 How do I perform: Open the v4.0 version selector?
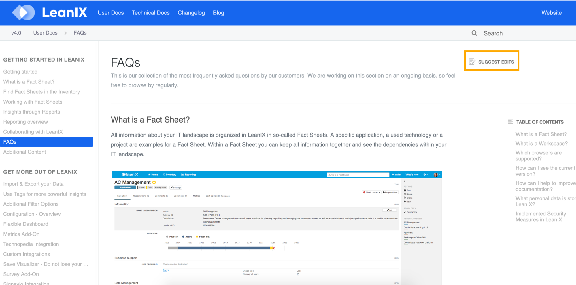pyautogui.click(x=16, y=33)
